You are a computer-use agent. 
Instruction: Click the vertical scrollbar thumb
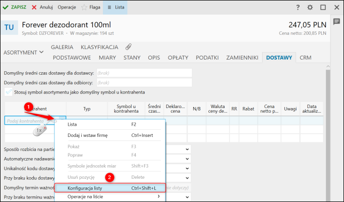[328, 135]
